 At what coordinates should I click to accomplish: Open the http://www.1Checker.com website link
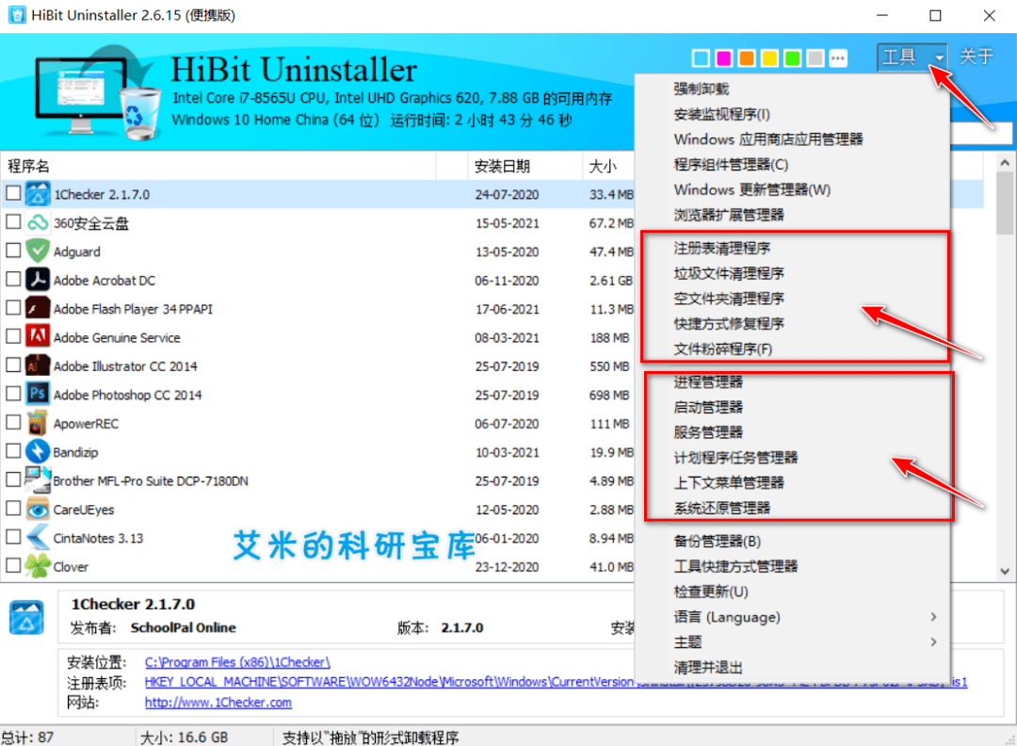click(x=218, y=702)
